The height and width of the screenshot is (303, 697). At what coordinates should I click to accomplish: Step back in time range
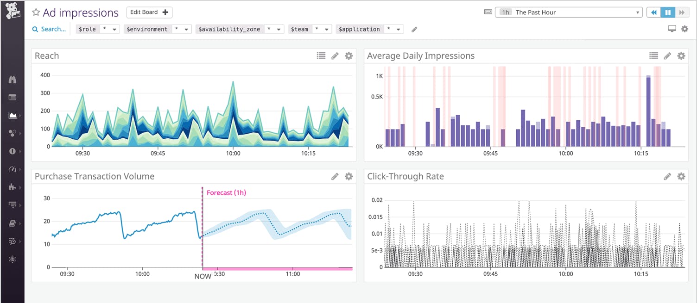tap(654, 12)
